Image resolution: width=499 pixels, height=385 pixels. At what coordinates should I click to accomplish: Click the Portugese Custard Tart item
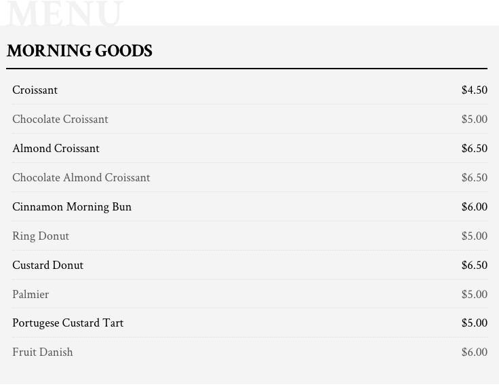point(68,323)
